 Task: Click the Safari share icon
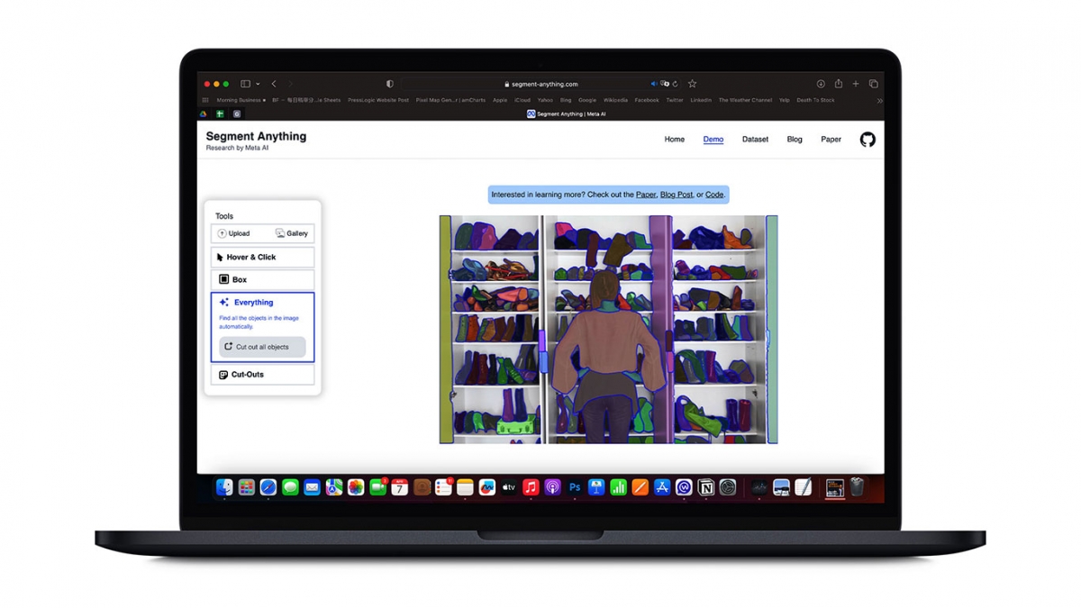click(x=838, y=84)
